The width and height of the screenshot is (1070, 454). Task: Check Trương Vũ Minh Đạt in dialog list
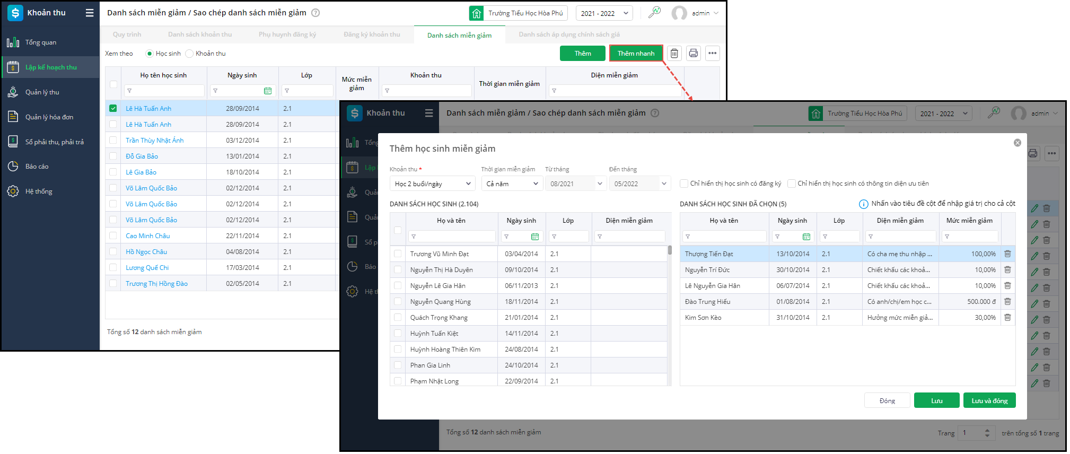pos(398,254)
